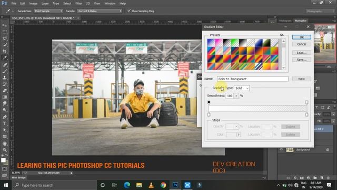Click the Load... button
This screenshot has height=190, width=337.
point(302,53)
